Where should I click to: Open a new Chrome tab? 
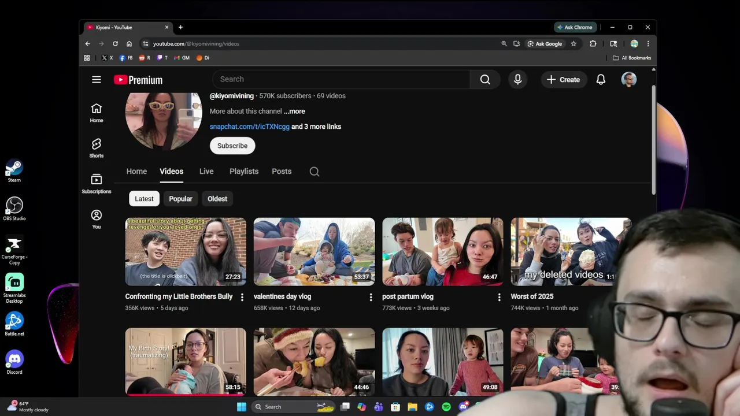tap(180, 27)
